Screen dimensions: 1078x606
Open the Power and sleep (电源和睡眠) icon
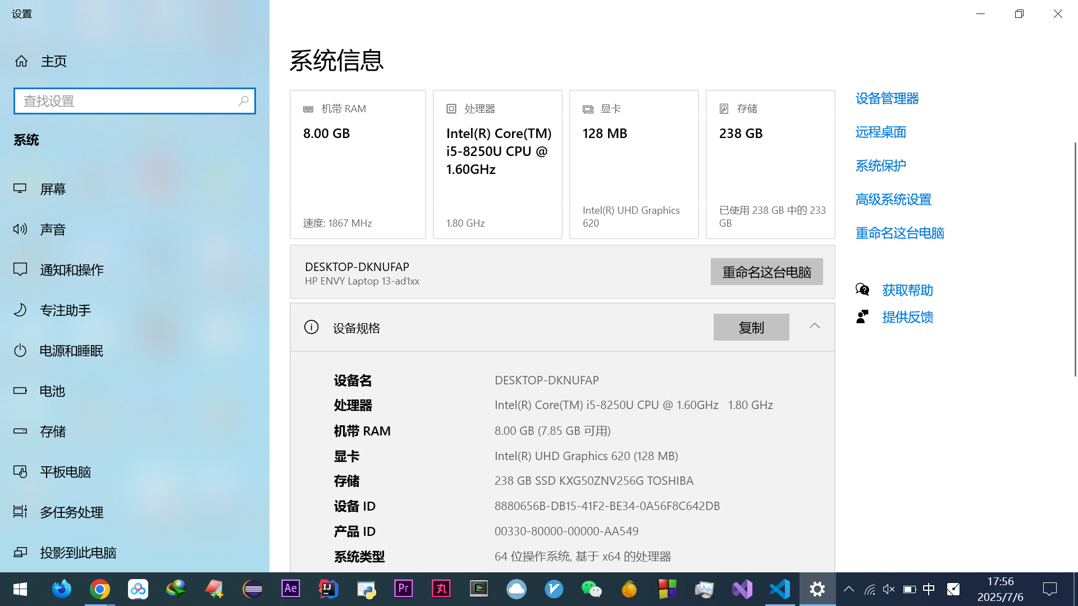point(20,351)
